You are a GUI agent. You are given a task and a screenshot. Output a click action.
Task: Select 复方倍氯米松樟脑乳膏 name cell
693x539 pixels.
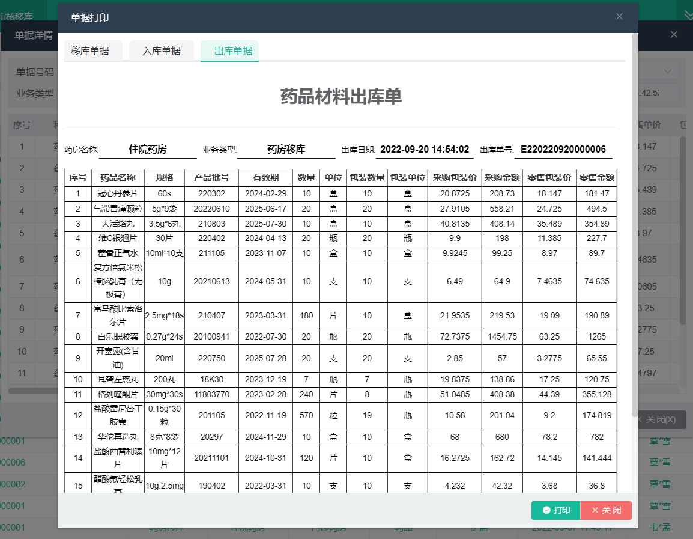point(118,282)
